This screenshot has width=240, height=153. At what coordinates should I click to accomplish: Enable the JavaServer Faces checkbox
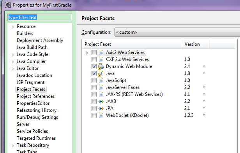94,87
